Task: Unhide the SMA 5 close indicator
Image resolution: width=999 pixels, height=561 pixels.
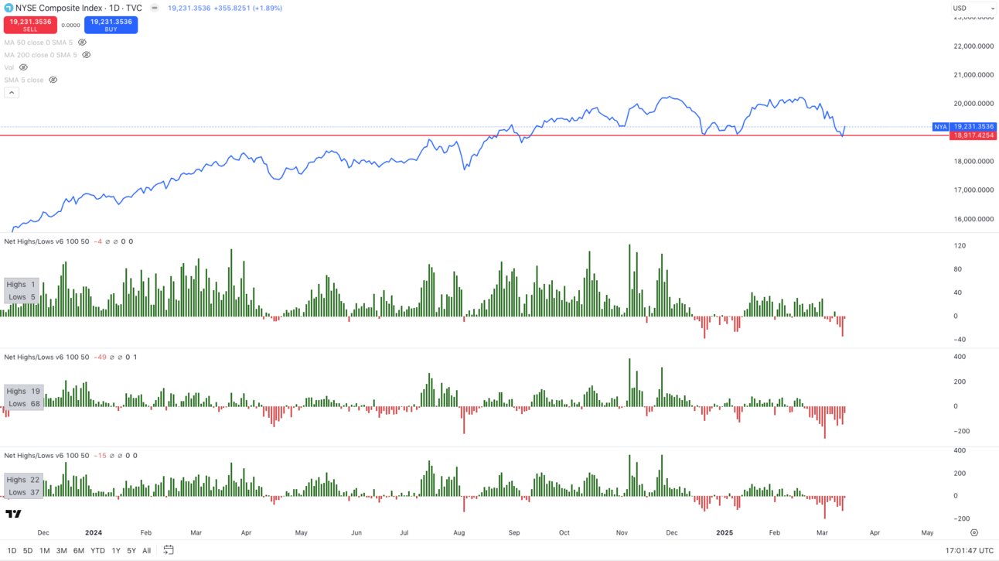Action: pyautogui.click(x=53, y=80)
